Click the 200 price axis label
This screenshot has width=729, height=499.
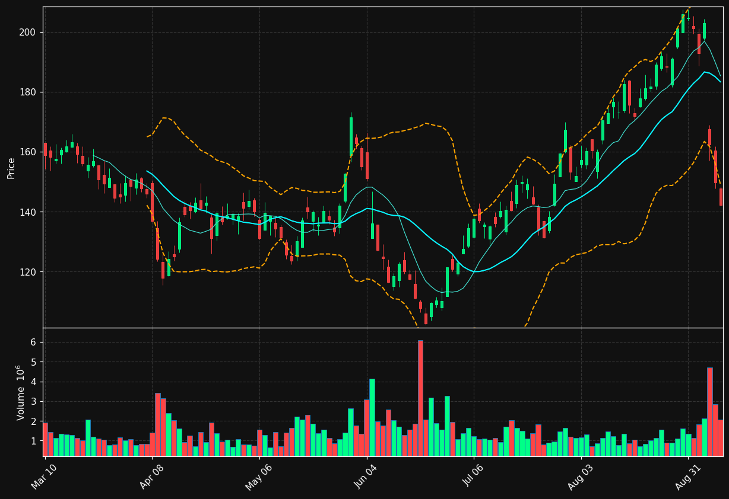coord(28,32)
